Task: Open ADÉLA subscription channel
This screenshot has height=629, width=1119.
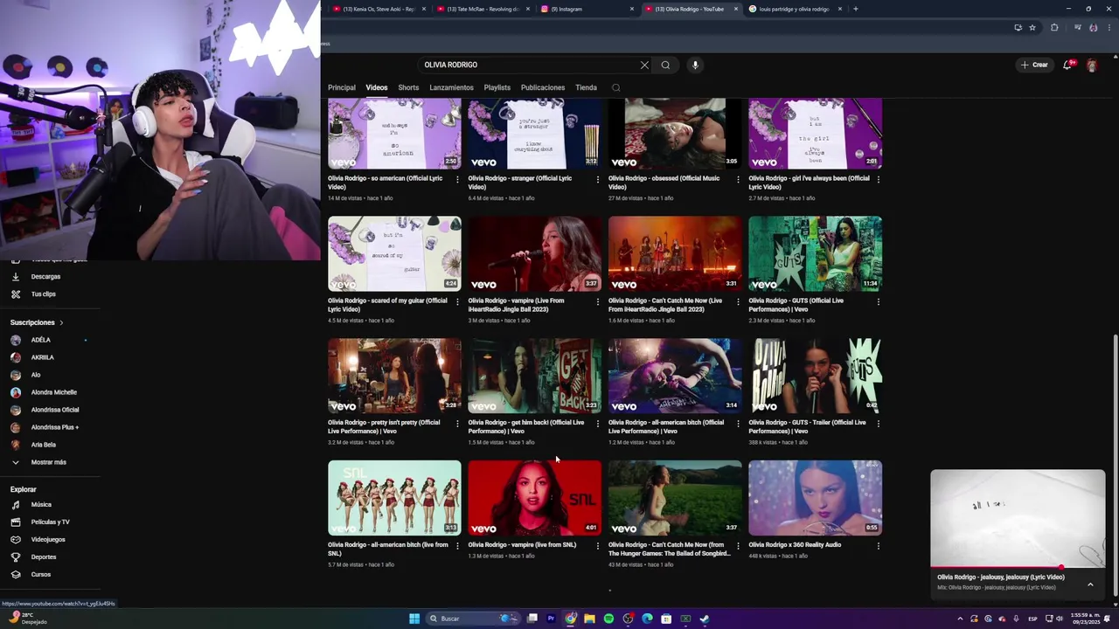Action: pos(40,340)
